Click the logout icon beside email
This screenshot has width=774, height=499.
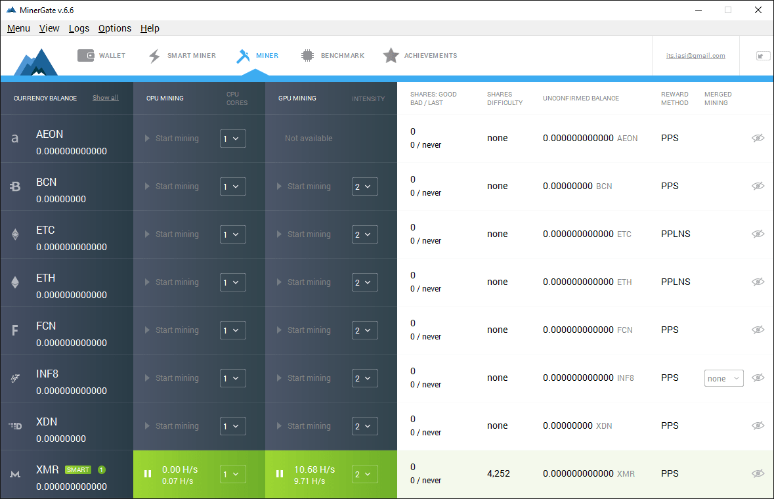click(763, 56)
